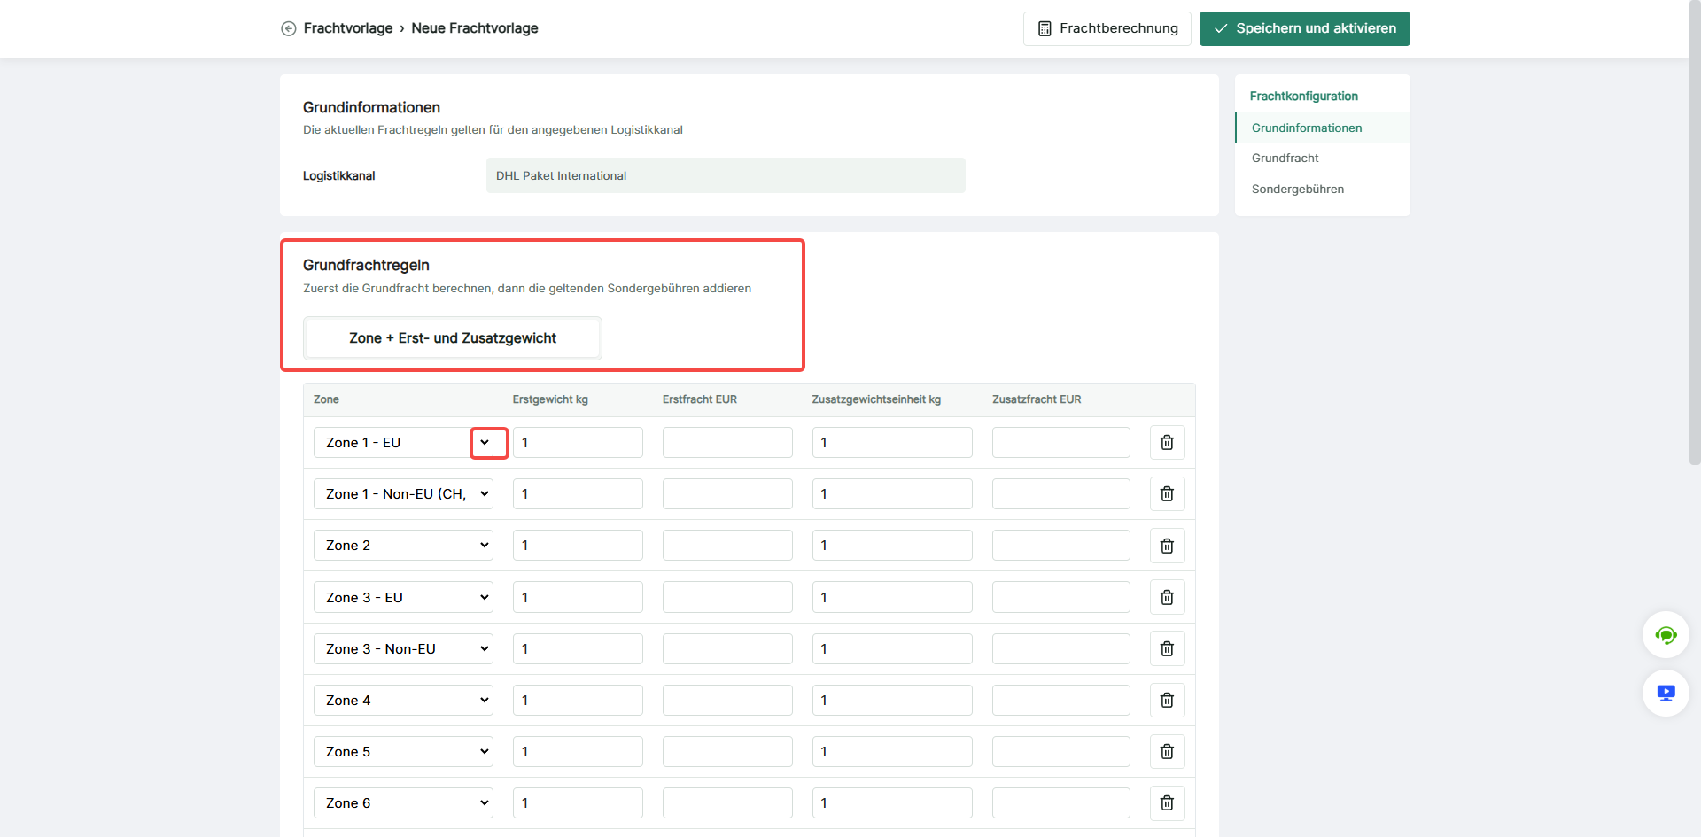The width and height of the screenshot is (1701, 837).
Task: Open the Zone 3 - Non-EU dropdown
Action: (404, 649)
